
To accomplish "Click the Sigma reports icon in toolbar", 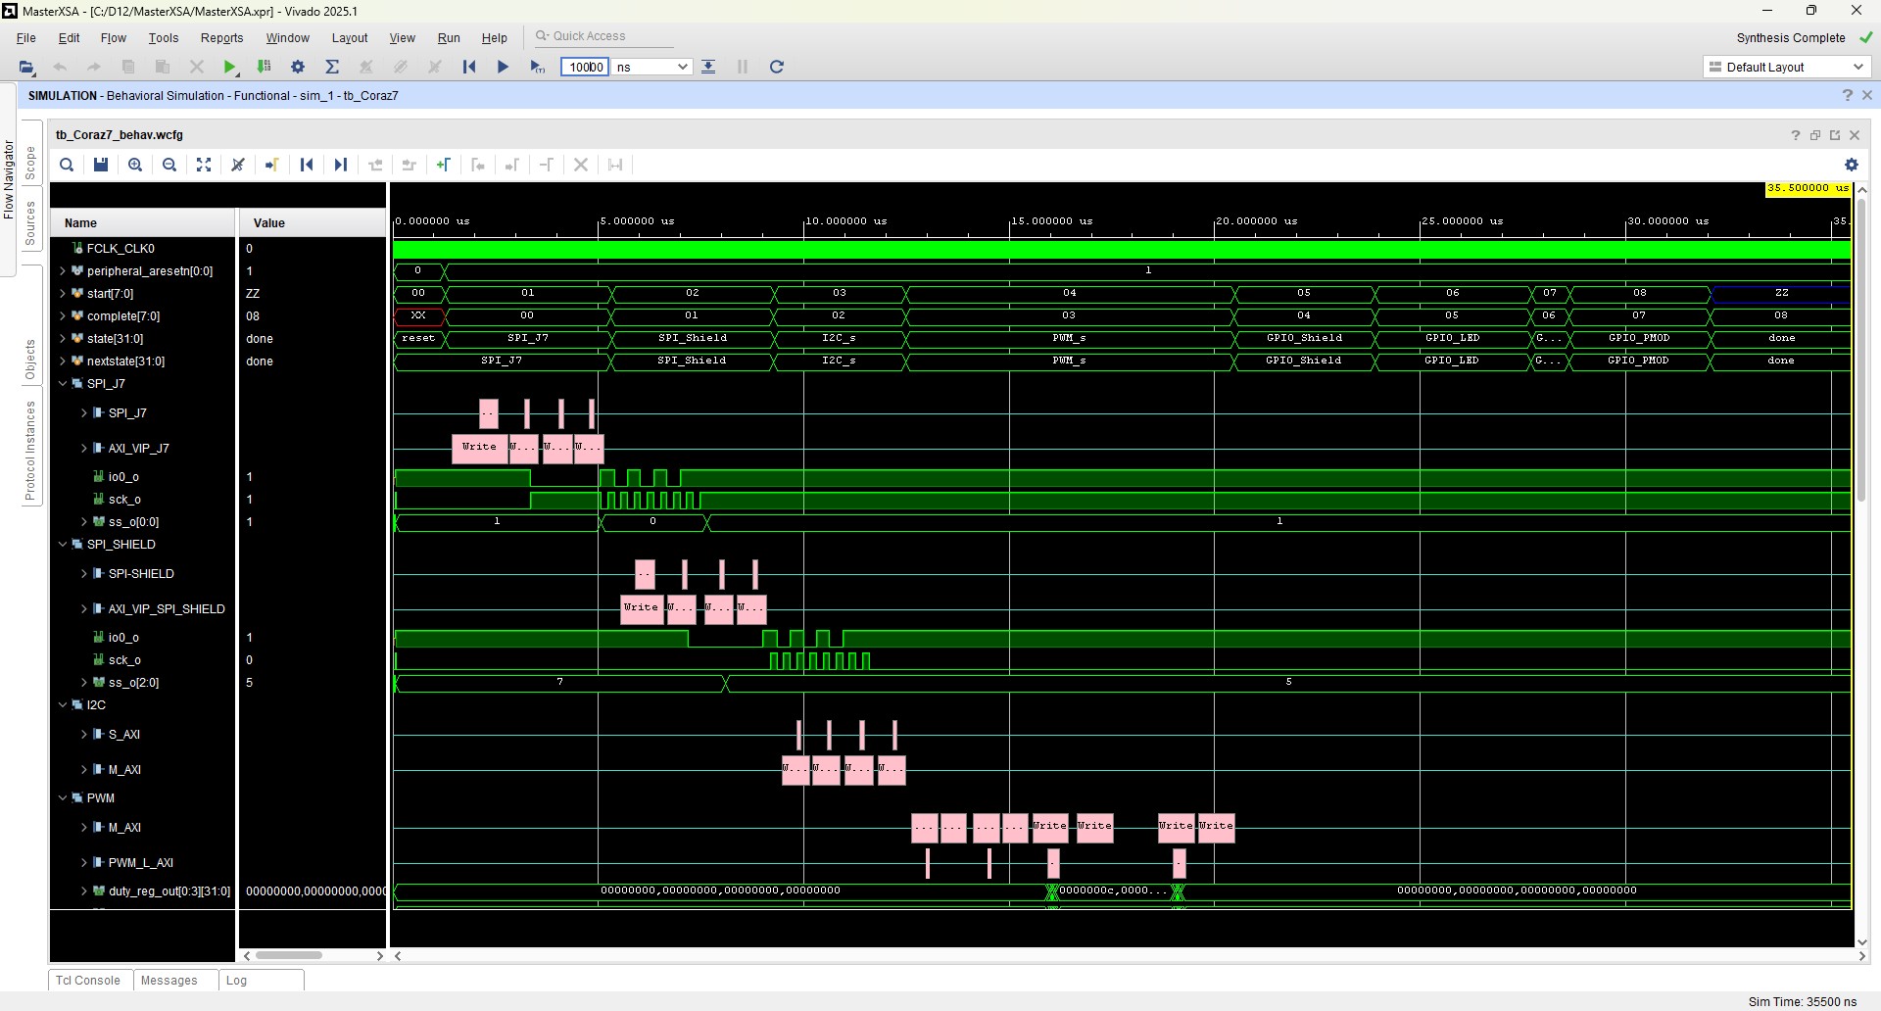I will click(x=332, y=67).
